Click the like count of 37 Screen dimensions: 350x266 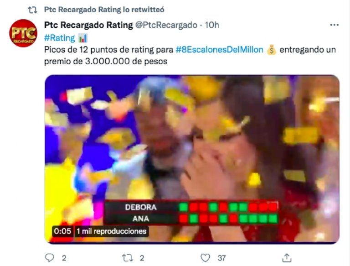pyautogui.click(x=221, y=258)
